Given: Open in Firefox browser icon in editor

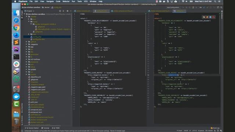Looking at the screenshot, I should pos(207,17).
